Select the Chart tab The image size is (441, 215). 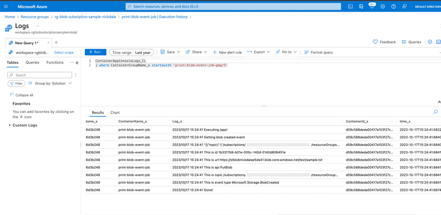click(115, 112)
